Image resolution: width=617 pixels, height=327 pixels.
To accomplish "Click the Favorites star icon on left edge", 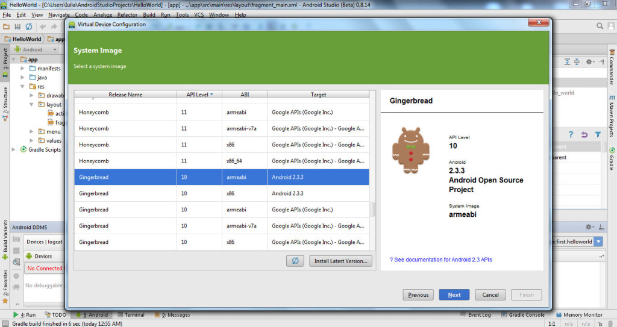I will 5,301.
